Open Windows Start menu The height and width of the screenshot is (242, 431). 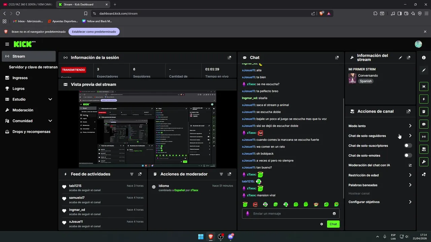[201, 237]
